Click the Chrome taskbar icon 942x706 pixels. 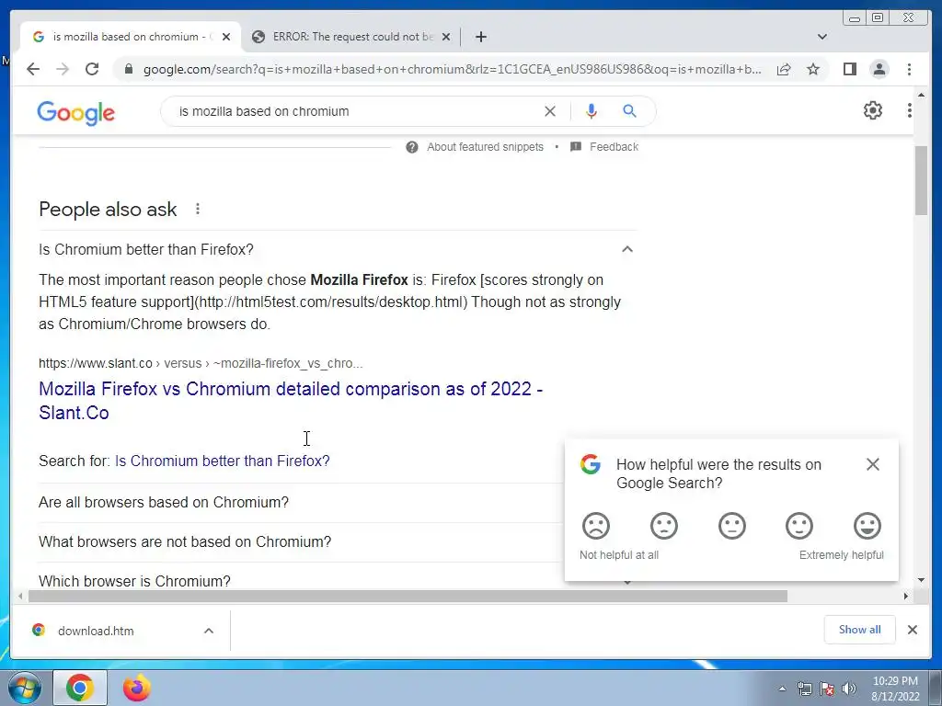[x=80, y=688]
